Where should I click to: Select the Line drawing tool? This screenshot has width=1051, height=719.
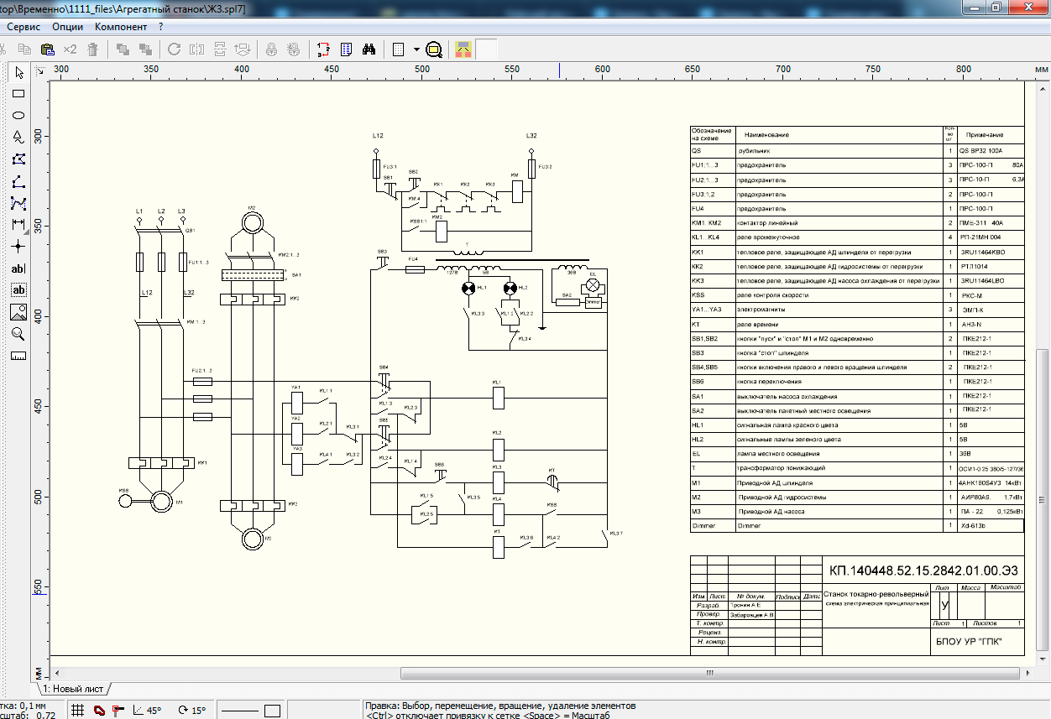(18, 181)
